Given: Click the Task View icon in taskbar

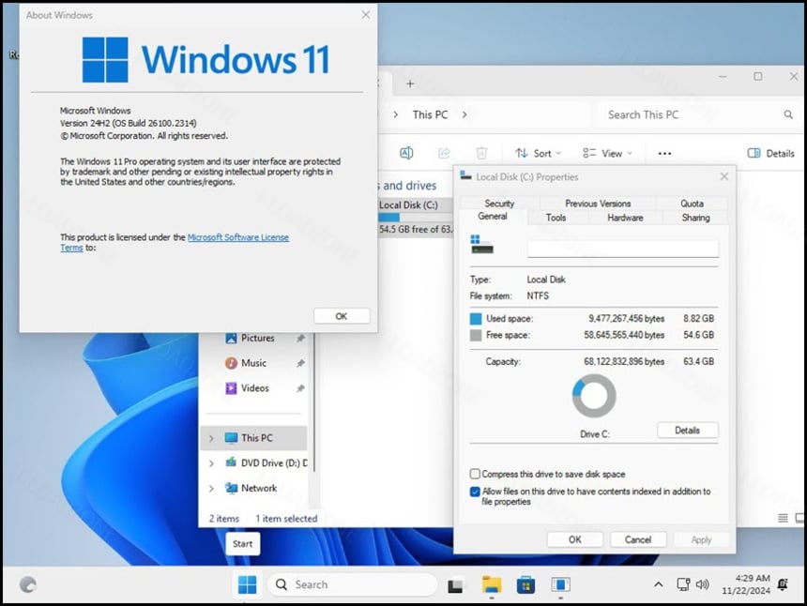Looking at the screenshot, I should coord(455,584).
